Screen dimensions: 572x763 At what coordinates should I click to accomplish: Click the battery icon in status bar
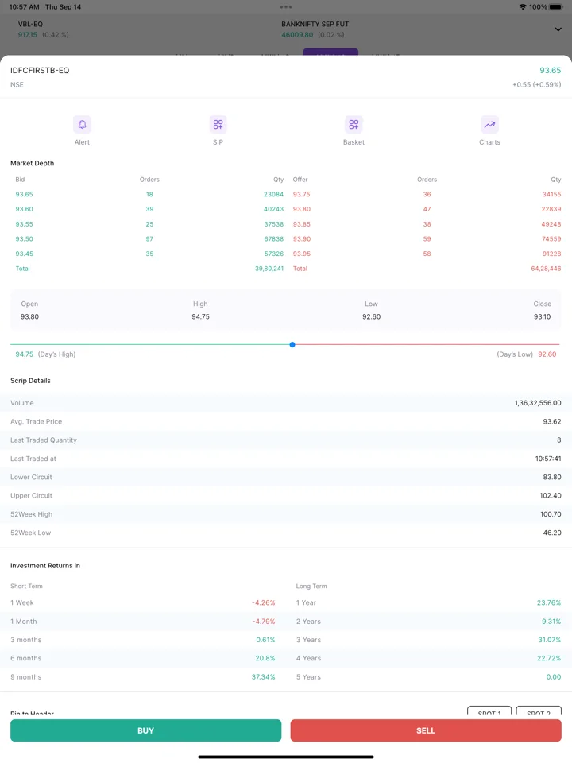tap(556, 7)
